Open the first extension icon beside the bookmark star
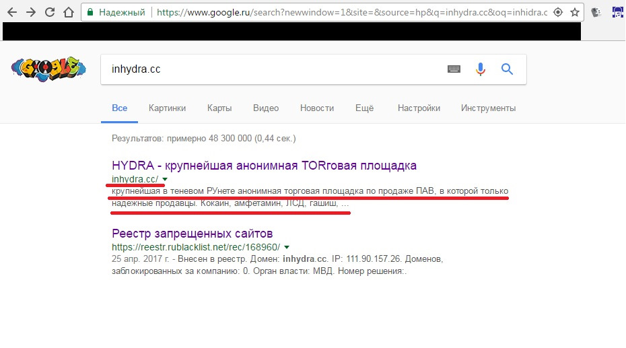626x348 pixels. tap(596, 12)
